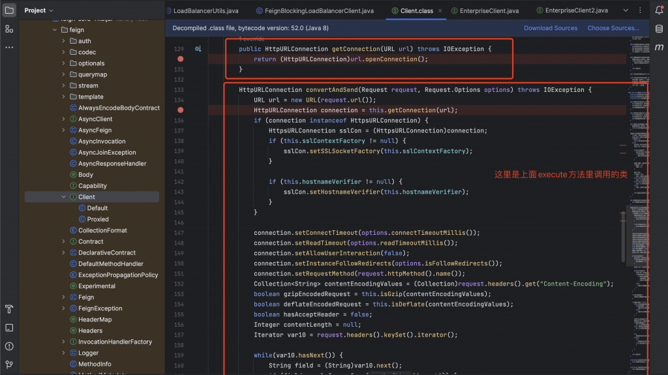Open the Structure tool window icon
This screenshot has width=668, height=375.
pyautogui.click(x=9, y=29)
